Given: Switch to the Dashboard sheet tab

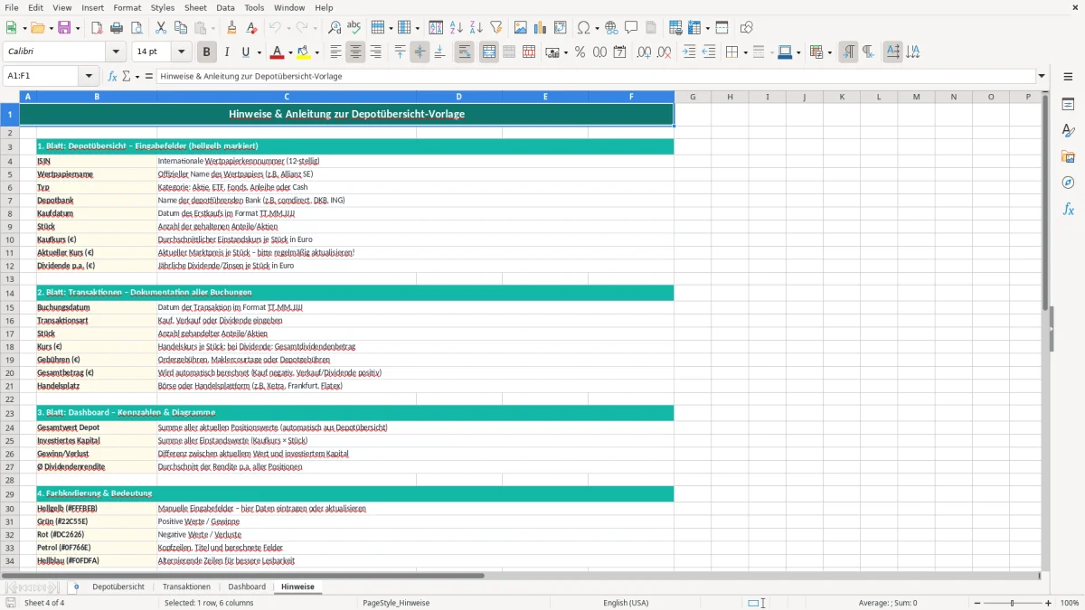Looking at the screenshot, I should [247, 587].
